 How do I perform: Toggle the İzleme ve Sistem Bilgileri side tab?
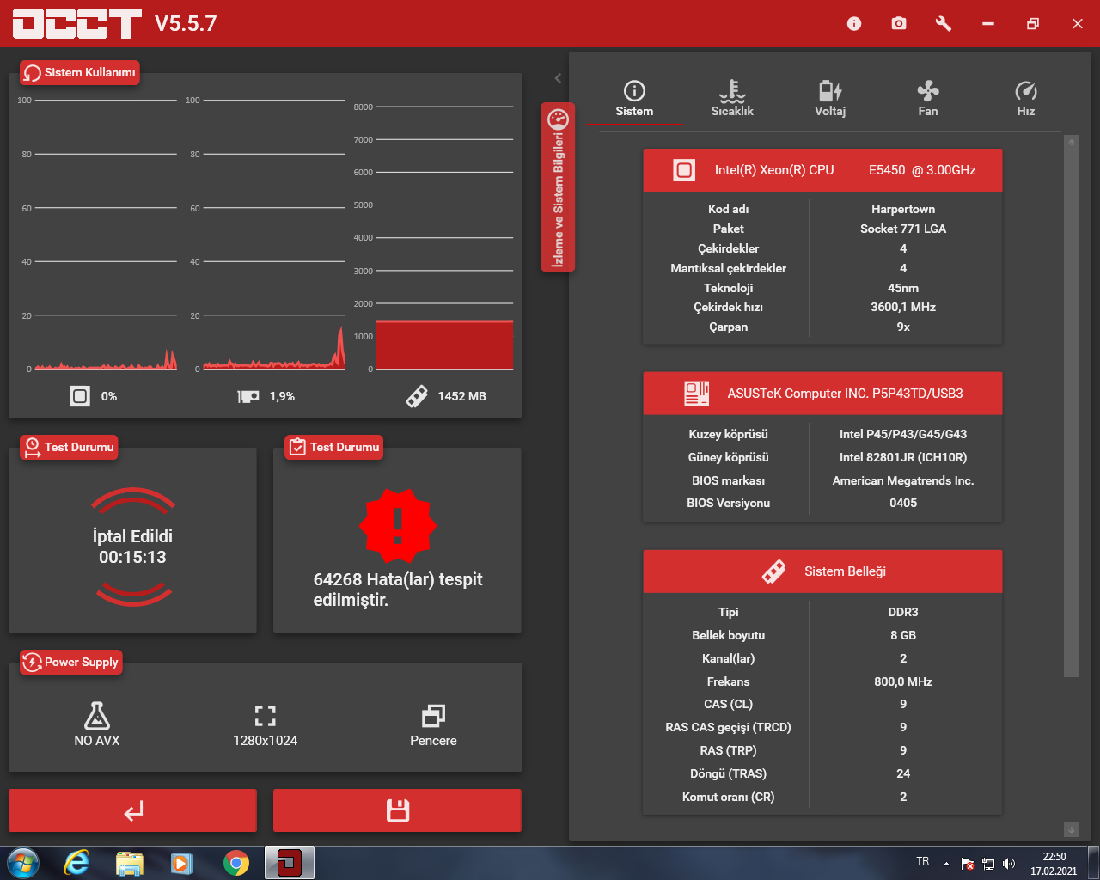[x=558, y=187]
